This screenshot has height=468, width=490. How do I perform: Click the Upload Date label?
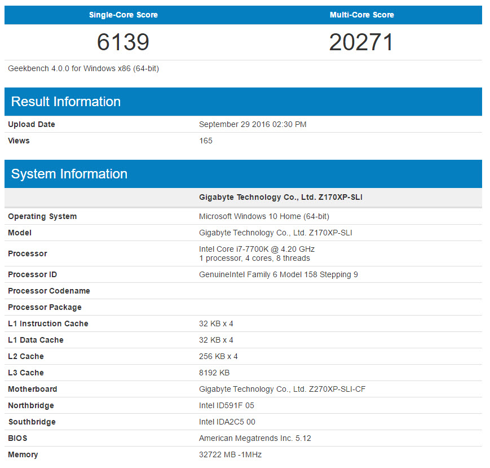coord(32,124)
